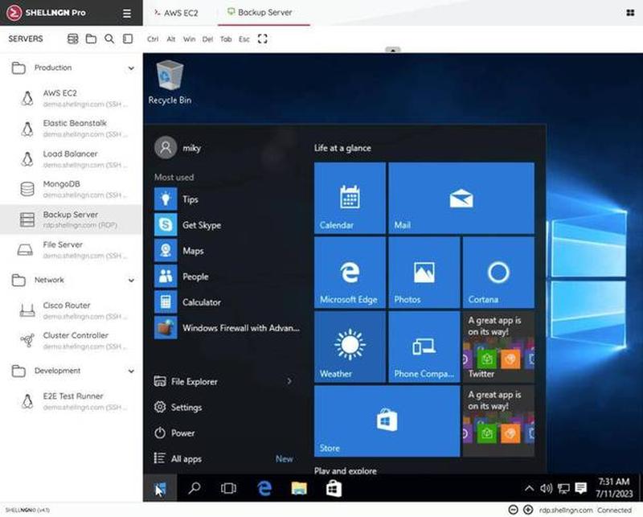Open the Twitter tile

pos(498,347)
